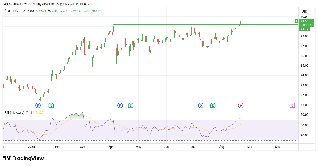318x166 pixels.
Task: Click the 29.19 horizontal line price label
Action: coord(304,29)
